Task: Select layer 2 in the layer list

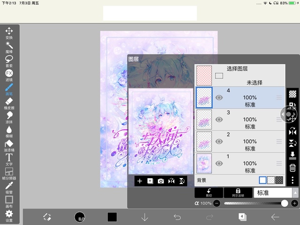Action: click(248, 141)
